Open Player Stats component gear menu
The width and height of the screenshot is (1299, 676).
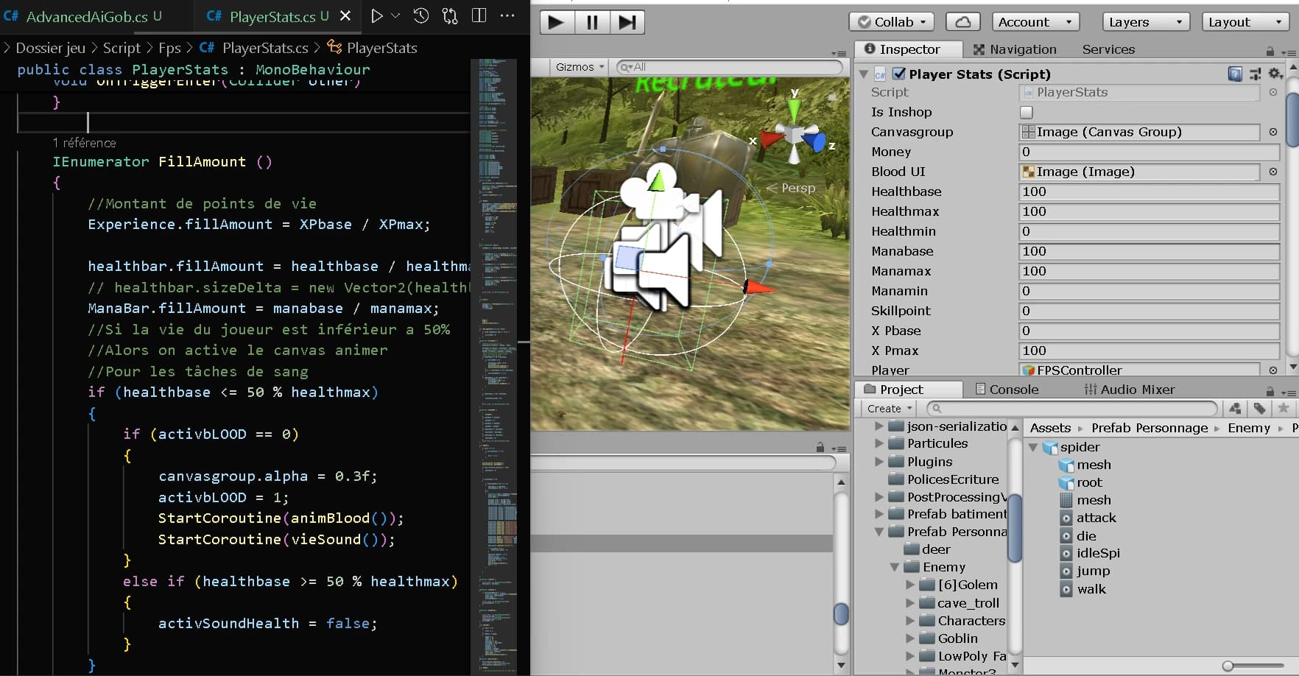point(1276,74)
